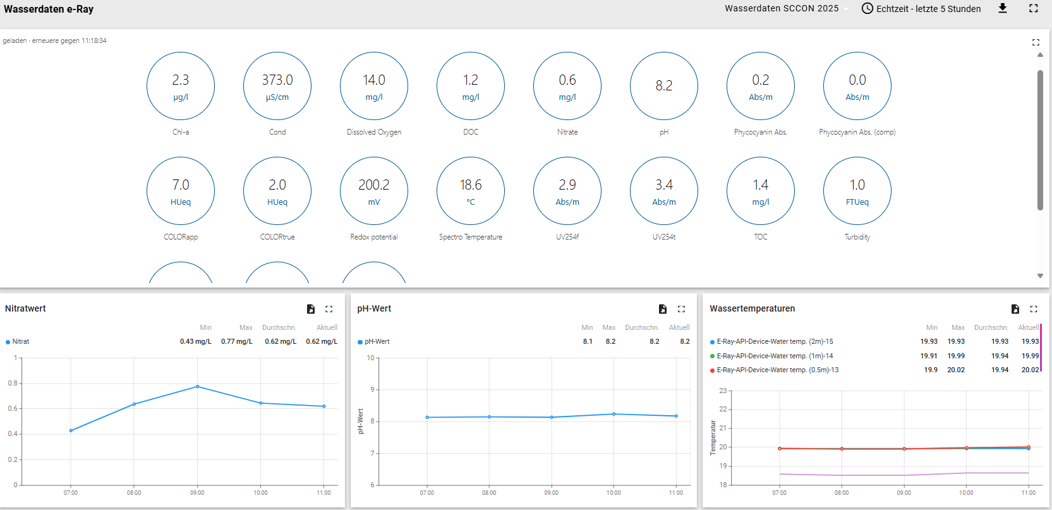
Task: Toggle the Water temp. (0.5m)-13 series
Action: click(777, 370)
